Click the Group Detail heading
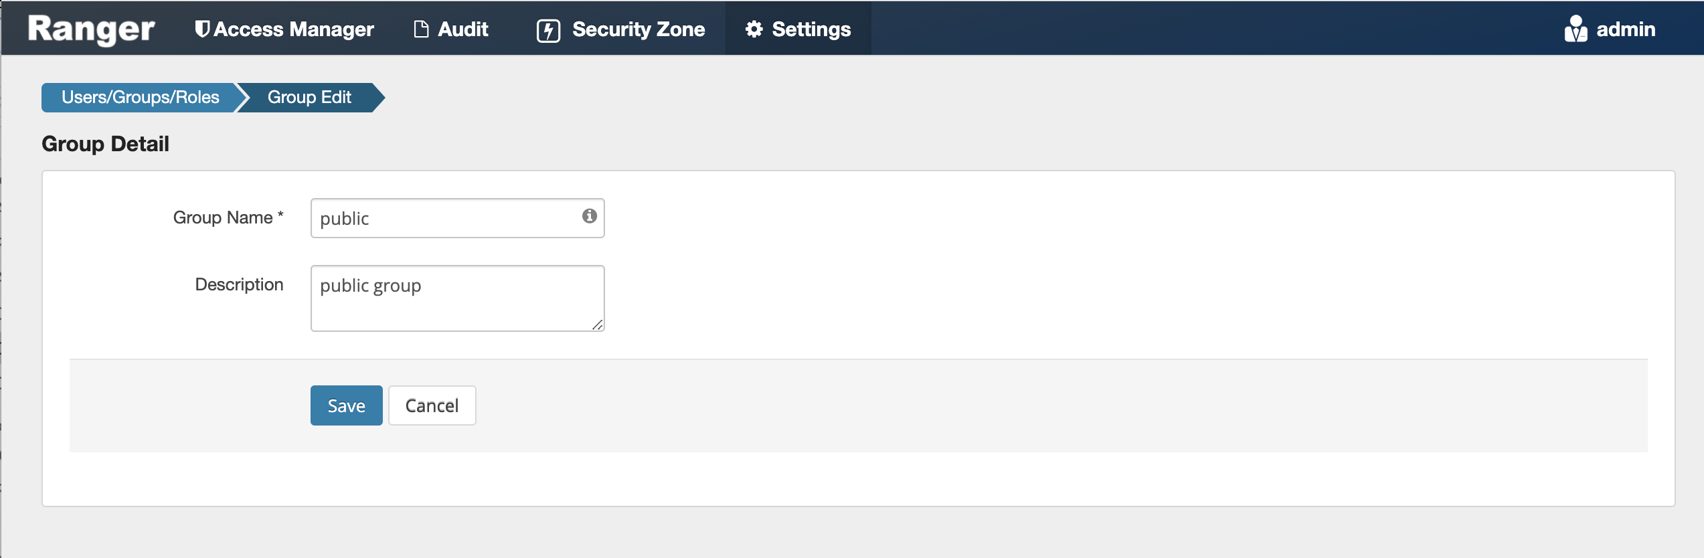The height and width of the screenshot is (558, 1704). [105, 144]
